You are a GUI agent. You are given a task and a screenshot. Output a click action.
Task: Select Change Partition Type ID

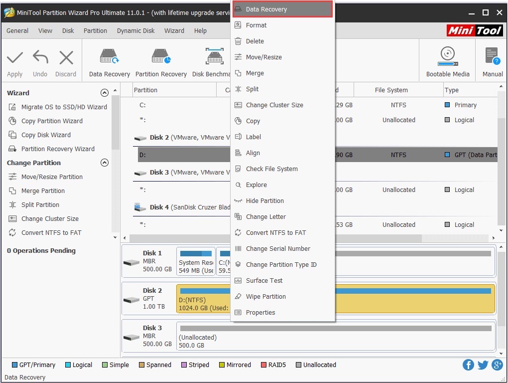[282, 265]
